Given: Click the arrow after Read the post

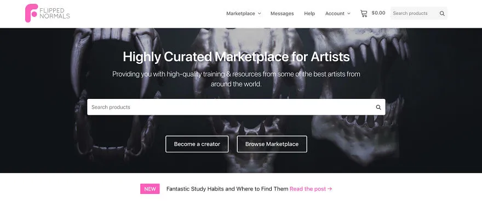Looking at the screenshot, I should pos(330,189).
